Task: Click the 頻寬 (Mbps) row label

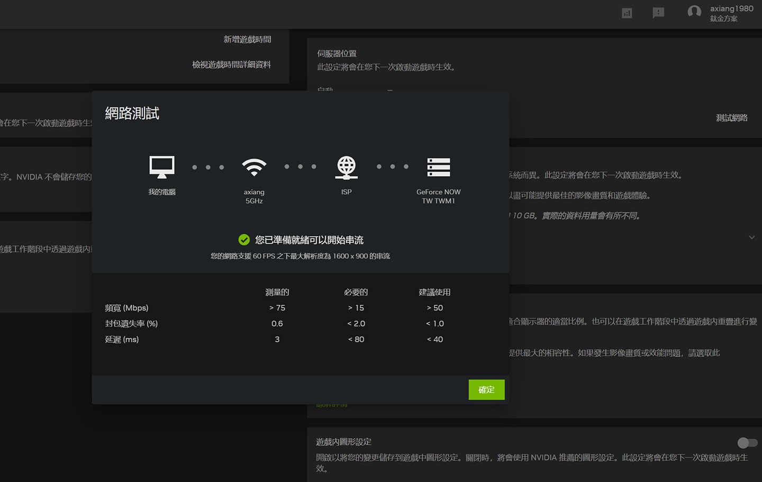Action: (126, 308)
